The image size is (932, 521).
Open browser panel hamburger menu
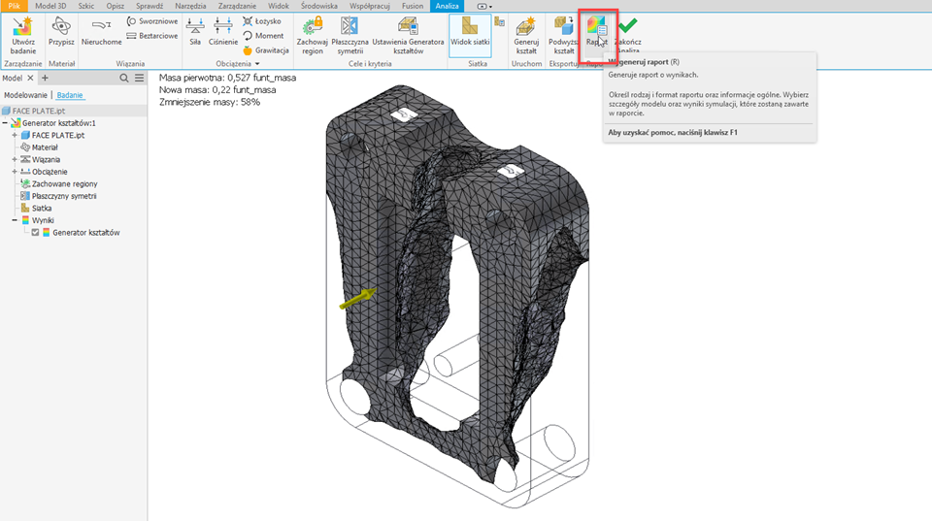(x=139, y=78)
